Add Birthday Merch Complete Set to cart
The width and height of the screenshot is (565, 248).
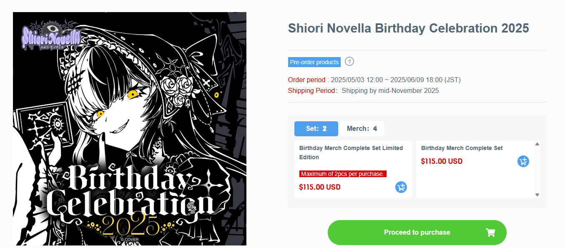pyautogui.click(x=523, y=161)
